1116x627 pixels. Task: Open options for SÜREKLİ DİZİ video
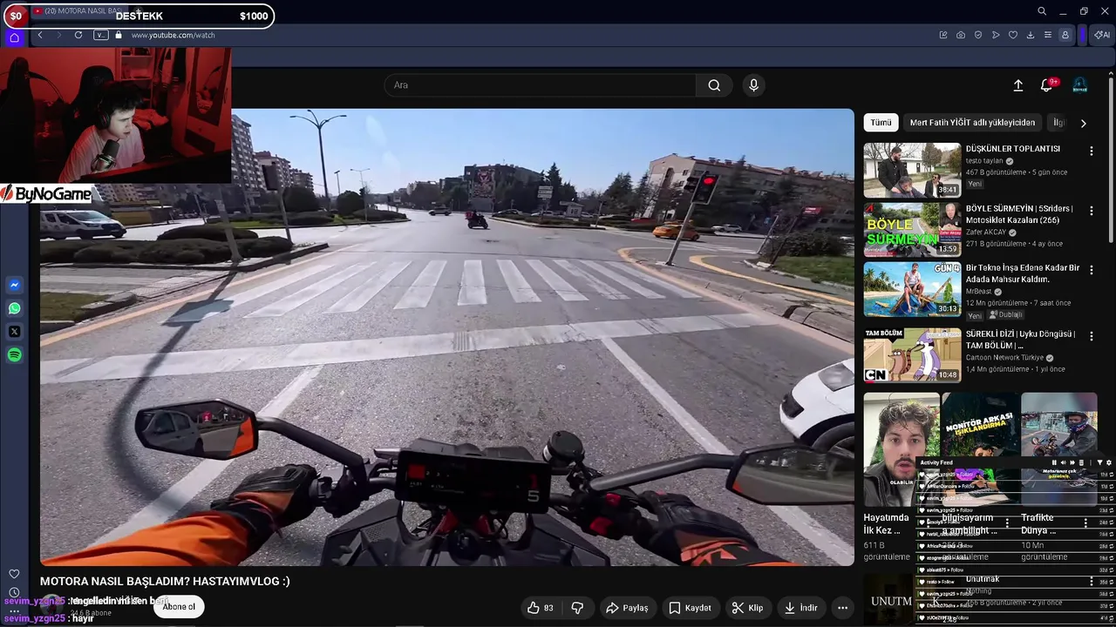pyautogui.click(x=1092, y=336)
